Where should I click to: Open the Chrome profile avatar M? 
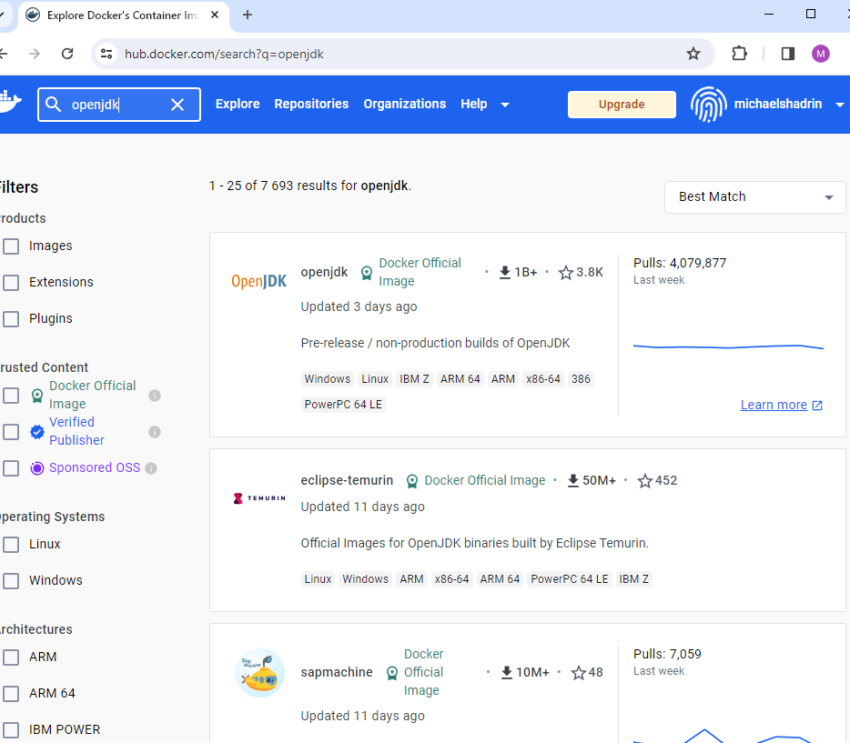[820, 54]
